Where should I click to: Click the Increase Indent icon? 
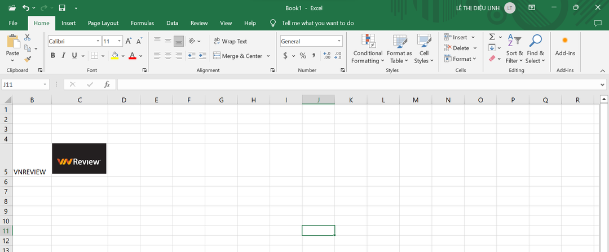pos(202,56)
